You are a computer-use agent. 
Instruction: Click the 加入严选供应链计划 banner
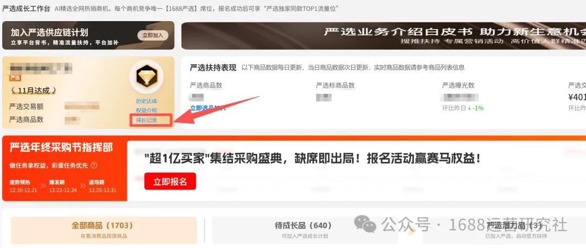coord(88,35)
